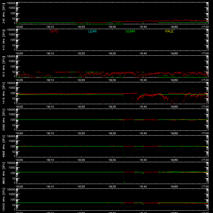This screenshot has height=213, width=213.
Task: Click the cyan LEAR station legend label
Action: (x=92, y=31)
